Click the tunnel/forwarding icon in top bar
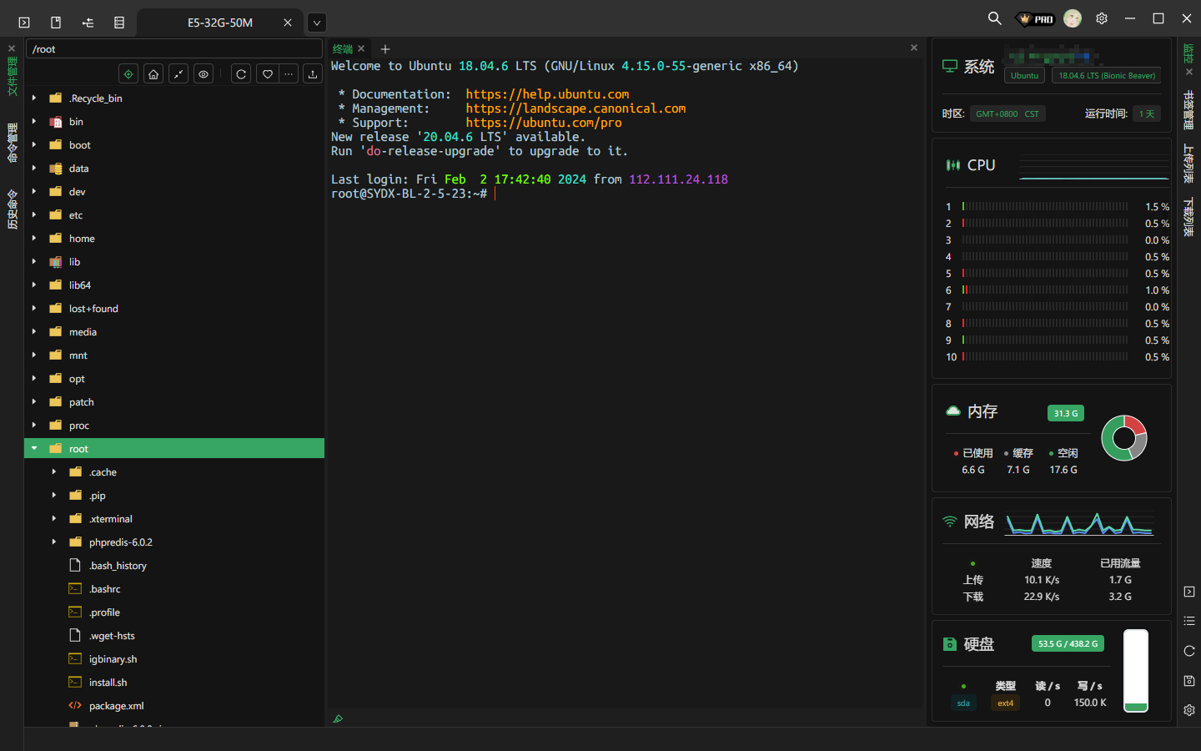The width and height of the screenshot is (1201, 751). click(x=88, y=23)
